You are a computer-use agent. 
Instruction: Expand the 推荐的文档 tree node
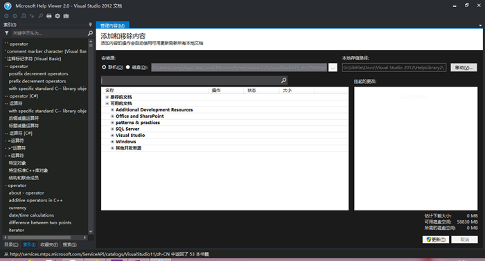coord(107,97)
